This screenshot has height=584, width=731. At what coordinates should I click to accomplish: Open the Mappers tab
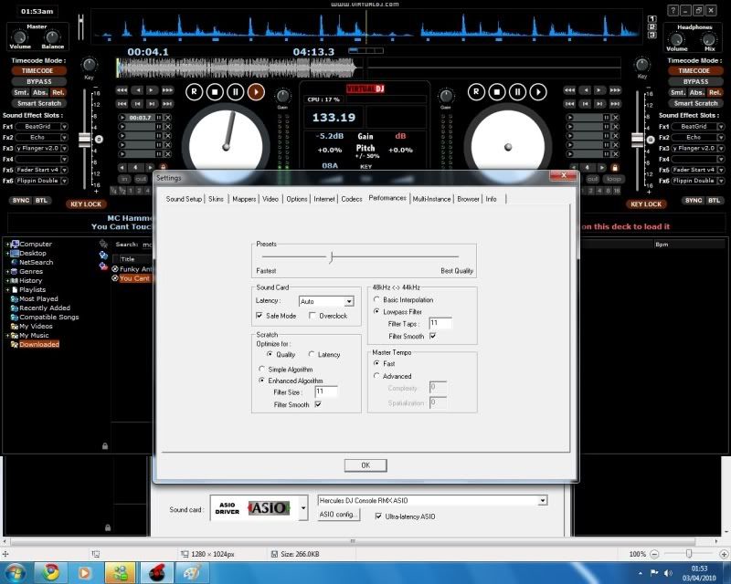(244, 199)
